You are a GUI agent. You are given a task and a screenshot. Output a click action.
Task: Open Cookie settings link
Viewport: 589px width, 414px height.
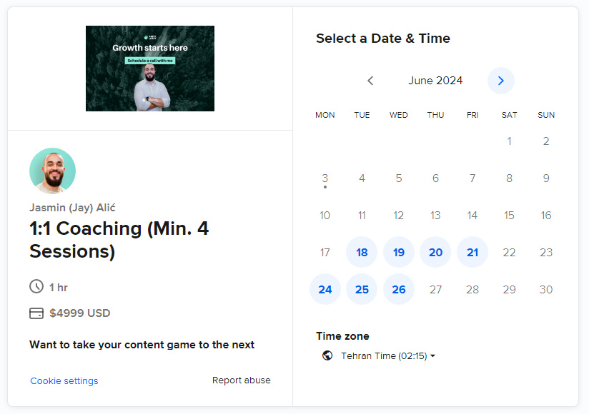pyautogui.click(x=64, y=381)
